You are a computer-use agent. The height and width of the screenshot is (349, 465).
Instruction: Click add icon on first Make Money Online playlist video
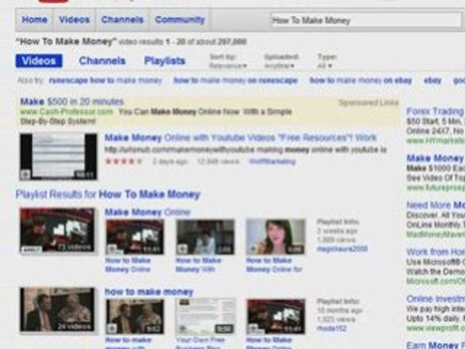click(x=111, y=249)
